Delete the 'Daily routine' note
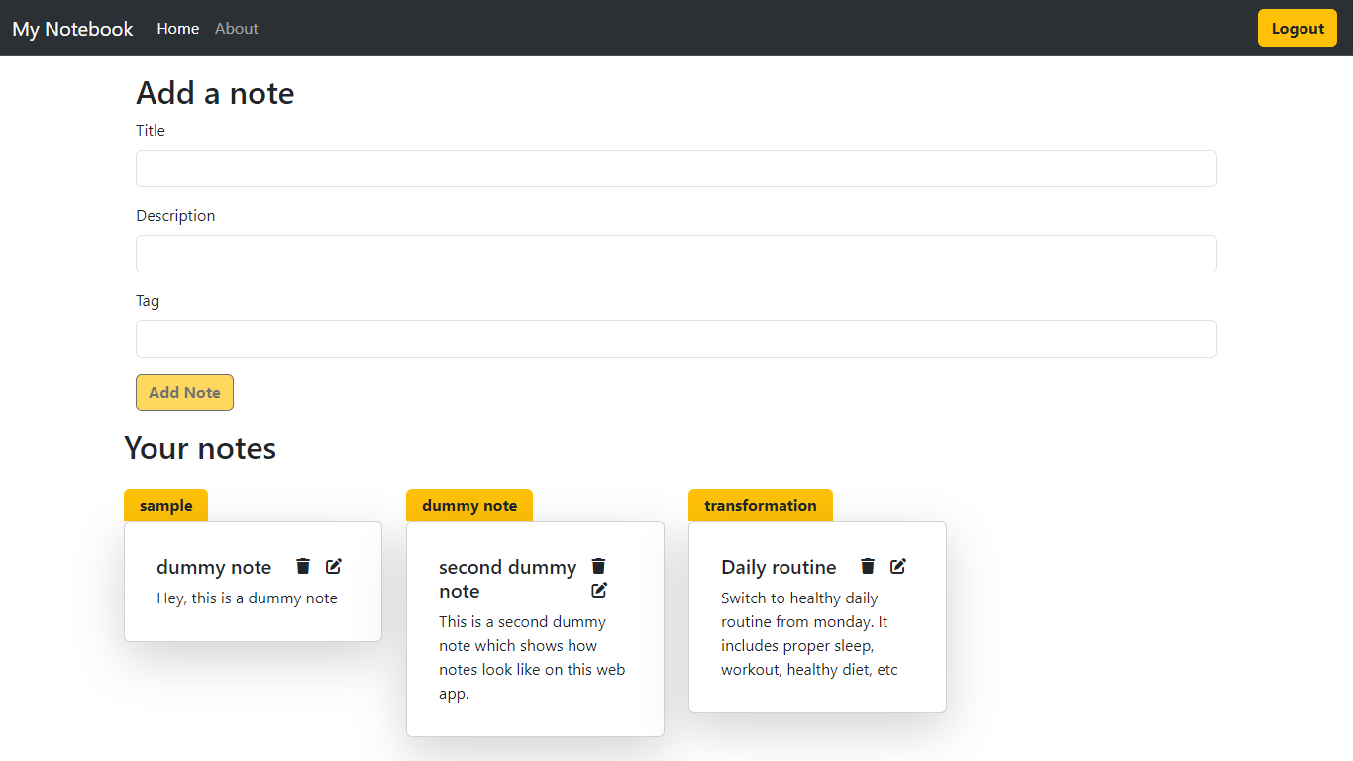Viewport: 1353px width, 761px height. point(868,566)
